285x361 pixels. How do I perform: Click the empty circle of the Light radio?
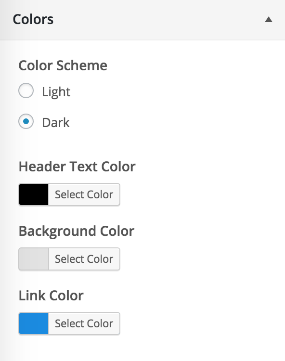26,90
